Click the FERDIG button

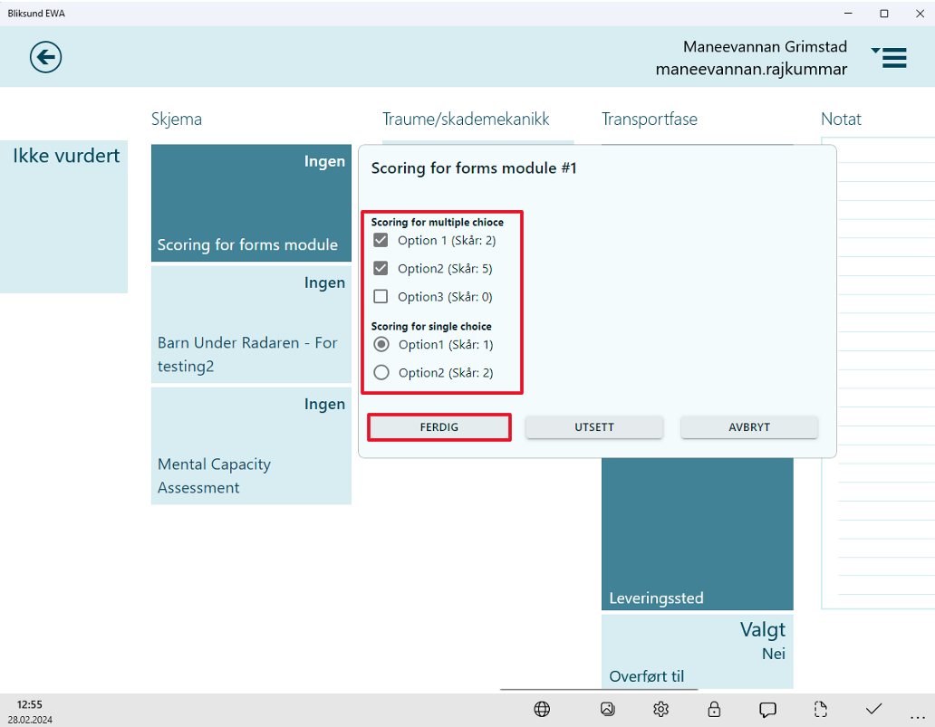click(x=439, y=427)
